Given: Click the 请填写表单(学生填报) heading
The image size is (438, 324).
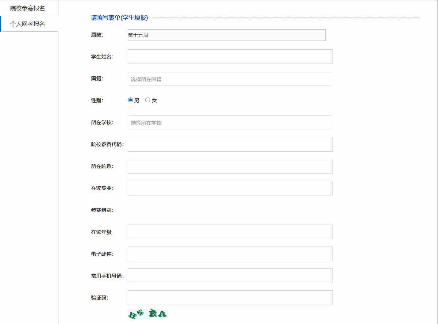Looking at the screenshot, I should pyautogui.click(x=119, y=18).
